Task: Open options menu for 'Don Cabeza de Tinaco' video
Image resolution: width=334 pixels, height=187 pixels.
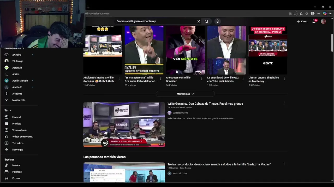Action: [x=284, y=103]
